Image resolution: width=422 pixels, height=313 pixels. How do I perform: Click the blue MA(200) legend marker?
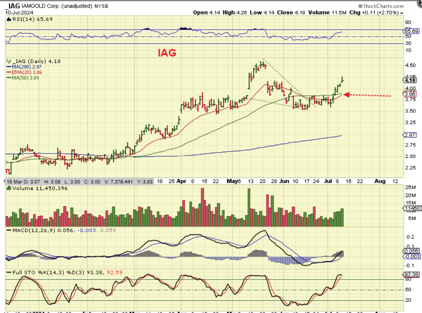click(8, 67)
